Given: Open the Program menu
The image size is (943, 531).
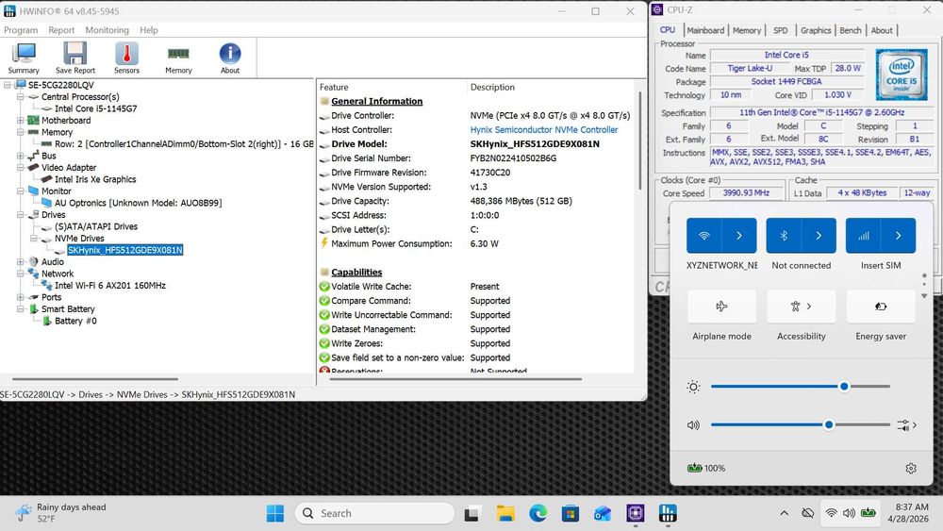Looking at the screenshot, I should pyautogui.click(x=21, y=30).
